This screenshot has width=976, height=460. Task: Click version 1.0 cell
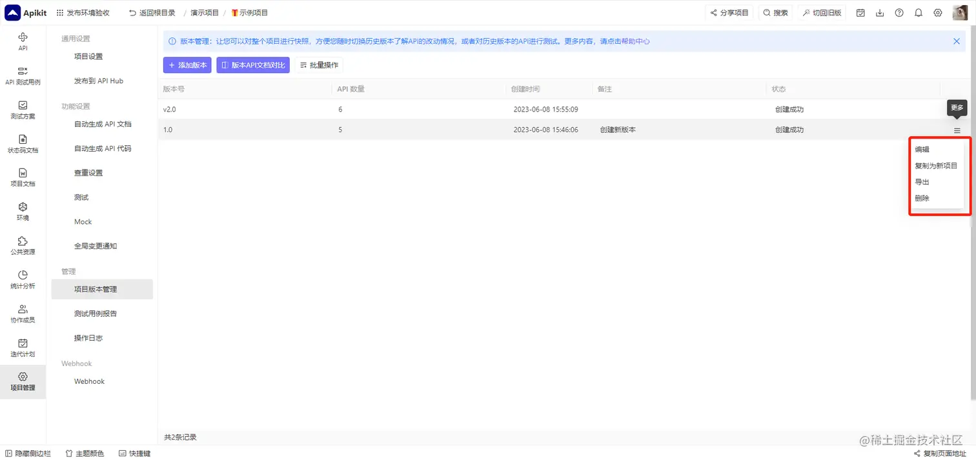[x=168, y=130]
